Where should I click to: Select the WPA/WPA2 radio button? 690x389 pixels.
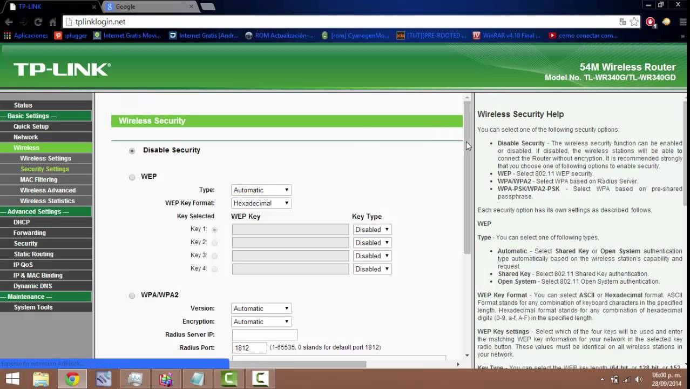tap(132, 296)
